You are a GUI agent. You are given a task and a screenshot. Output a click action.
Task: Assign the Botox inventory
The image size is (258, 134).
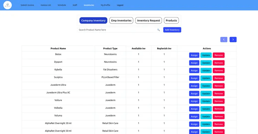pos(194,55)
